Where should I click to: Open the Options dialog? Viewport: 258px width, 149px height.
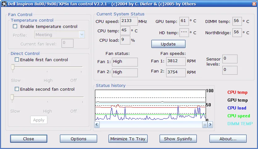pos(79,139)
